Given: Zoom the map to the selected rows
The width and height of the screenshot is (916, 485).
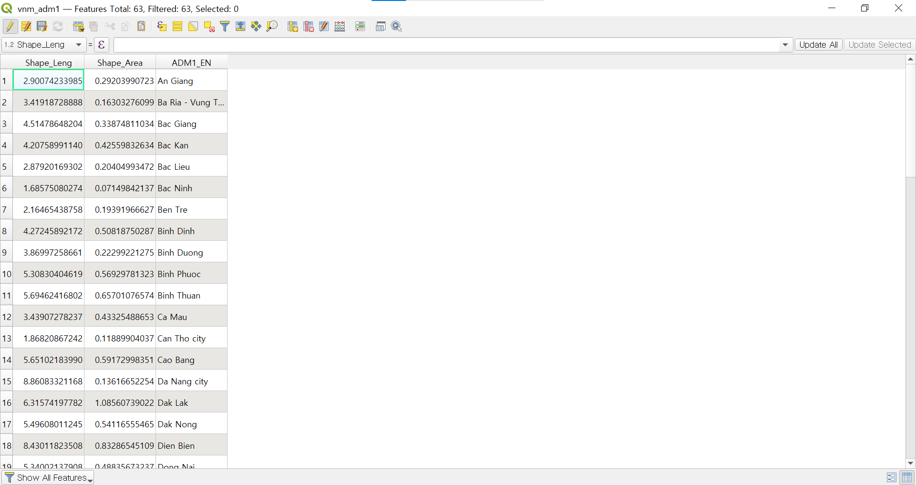Looking at the screenshot, I should (272, 27).
